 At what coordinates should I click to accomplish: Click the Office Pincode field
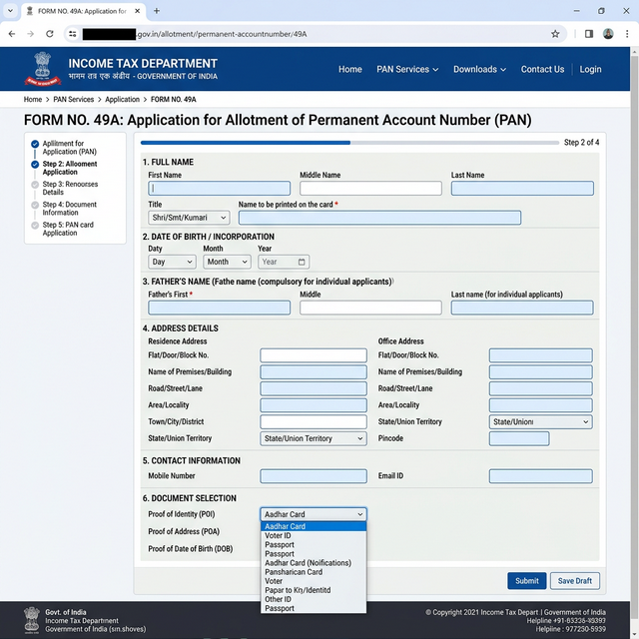(519, 438)
